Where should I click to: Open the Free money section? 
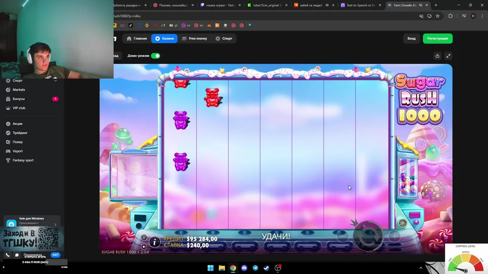(194, 38)
